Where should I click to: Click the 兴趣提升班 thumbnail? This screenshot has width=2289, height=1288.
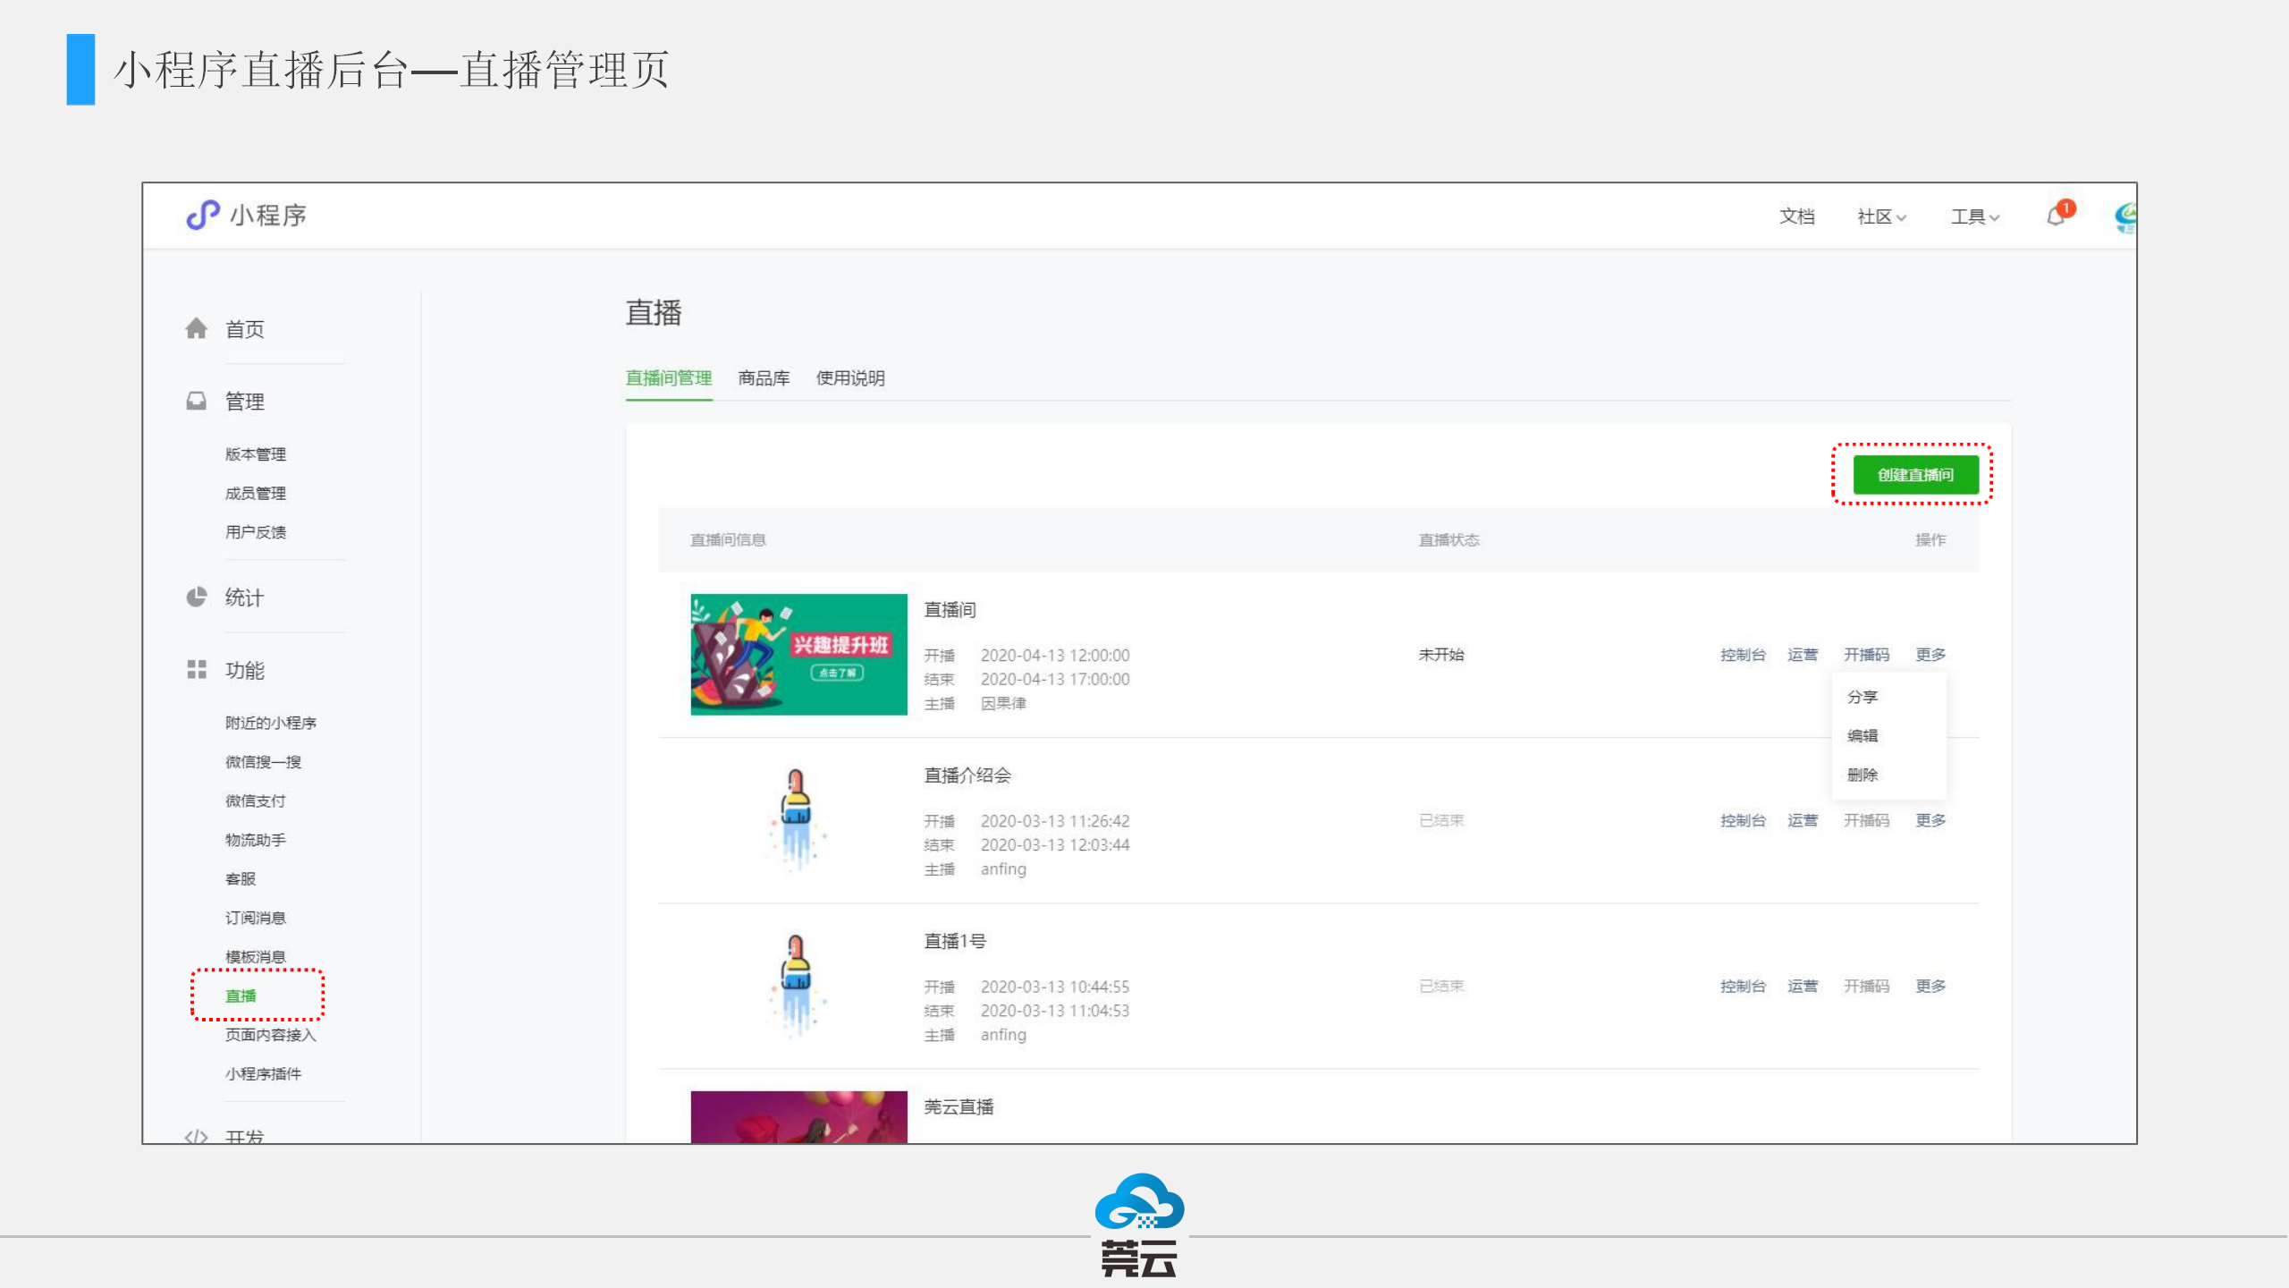(798, 655)
